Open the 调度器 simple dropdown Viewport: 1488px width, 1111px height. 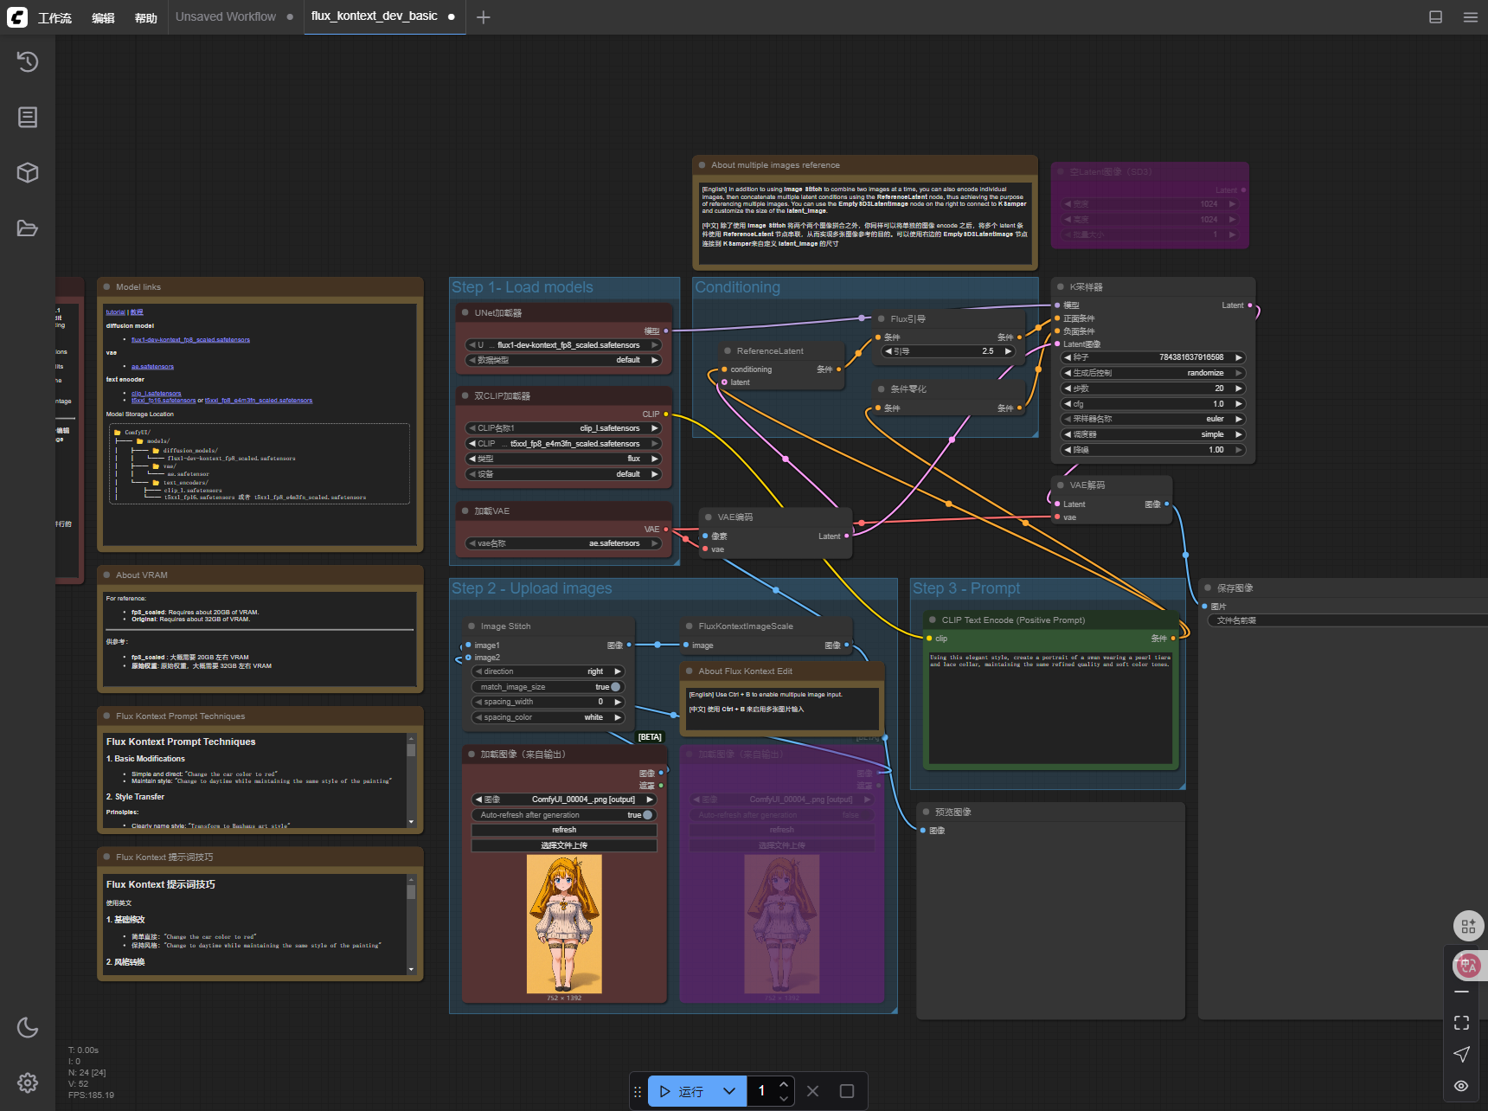[x=1153, y=434]
